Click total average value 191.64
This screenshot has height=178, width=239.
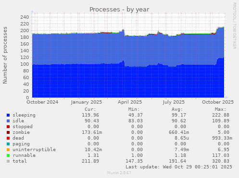tap(177, 161)
